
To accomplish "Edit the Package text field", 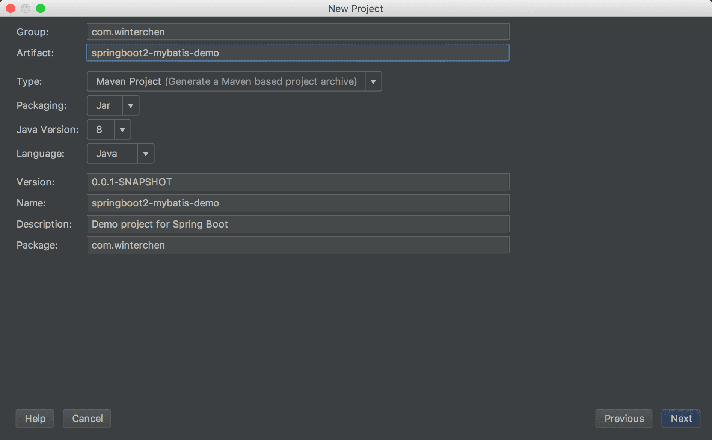I will (x=297, y=245).
